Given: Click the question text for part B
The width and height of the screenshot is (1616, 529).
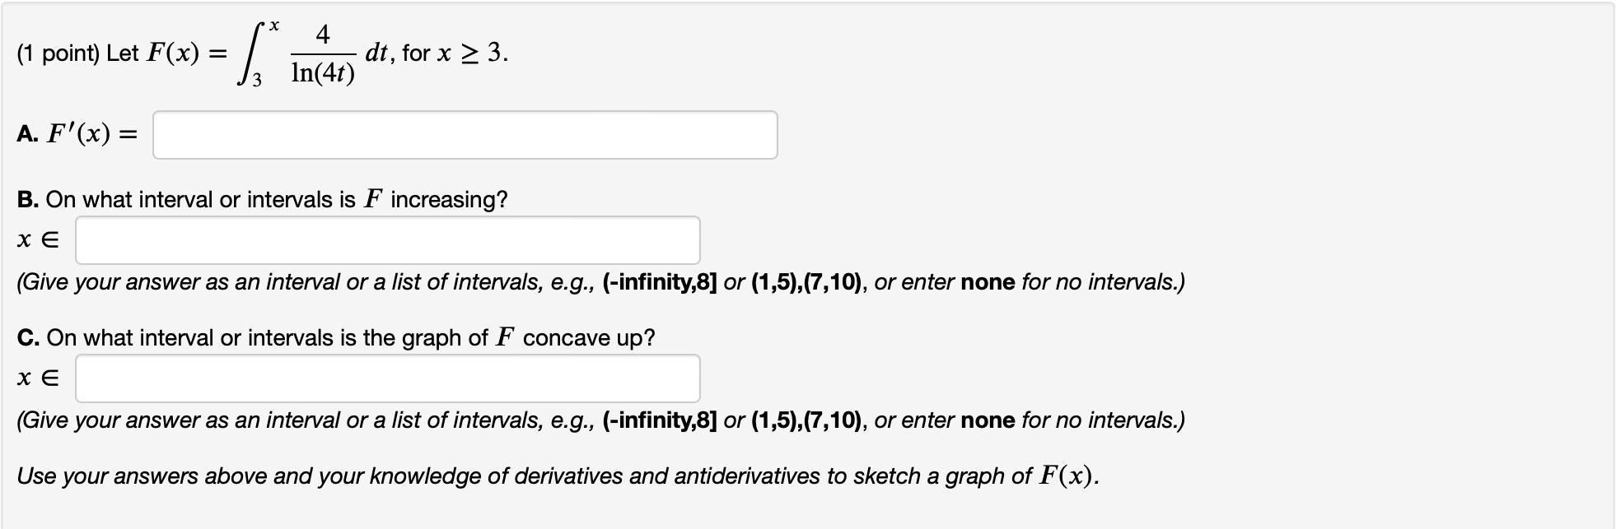Looking at the screenshot, I should coord(262,197).
